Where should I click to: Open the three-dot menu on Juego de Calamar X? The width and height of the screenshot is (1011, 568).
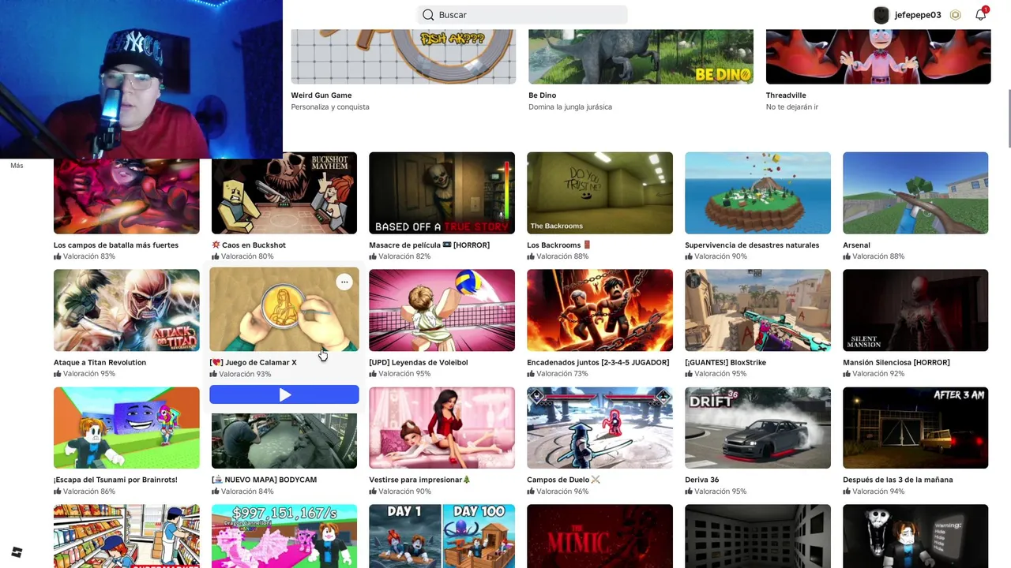(x=344, y=282)
